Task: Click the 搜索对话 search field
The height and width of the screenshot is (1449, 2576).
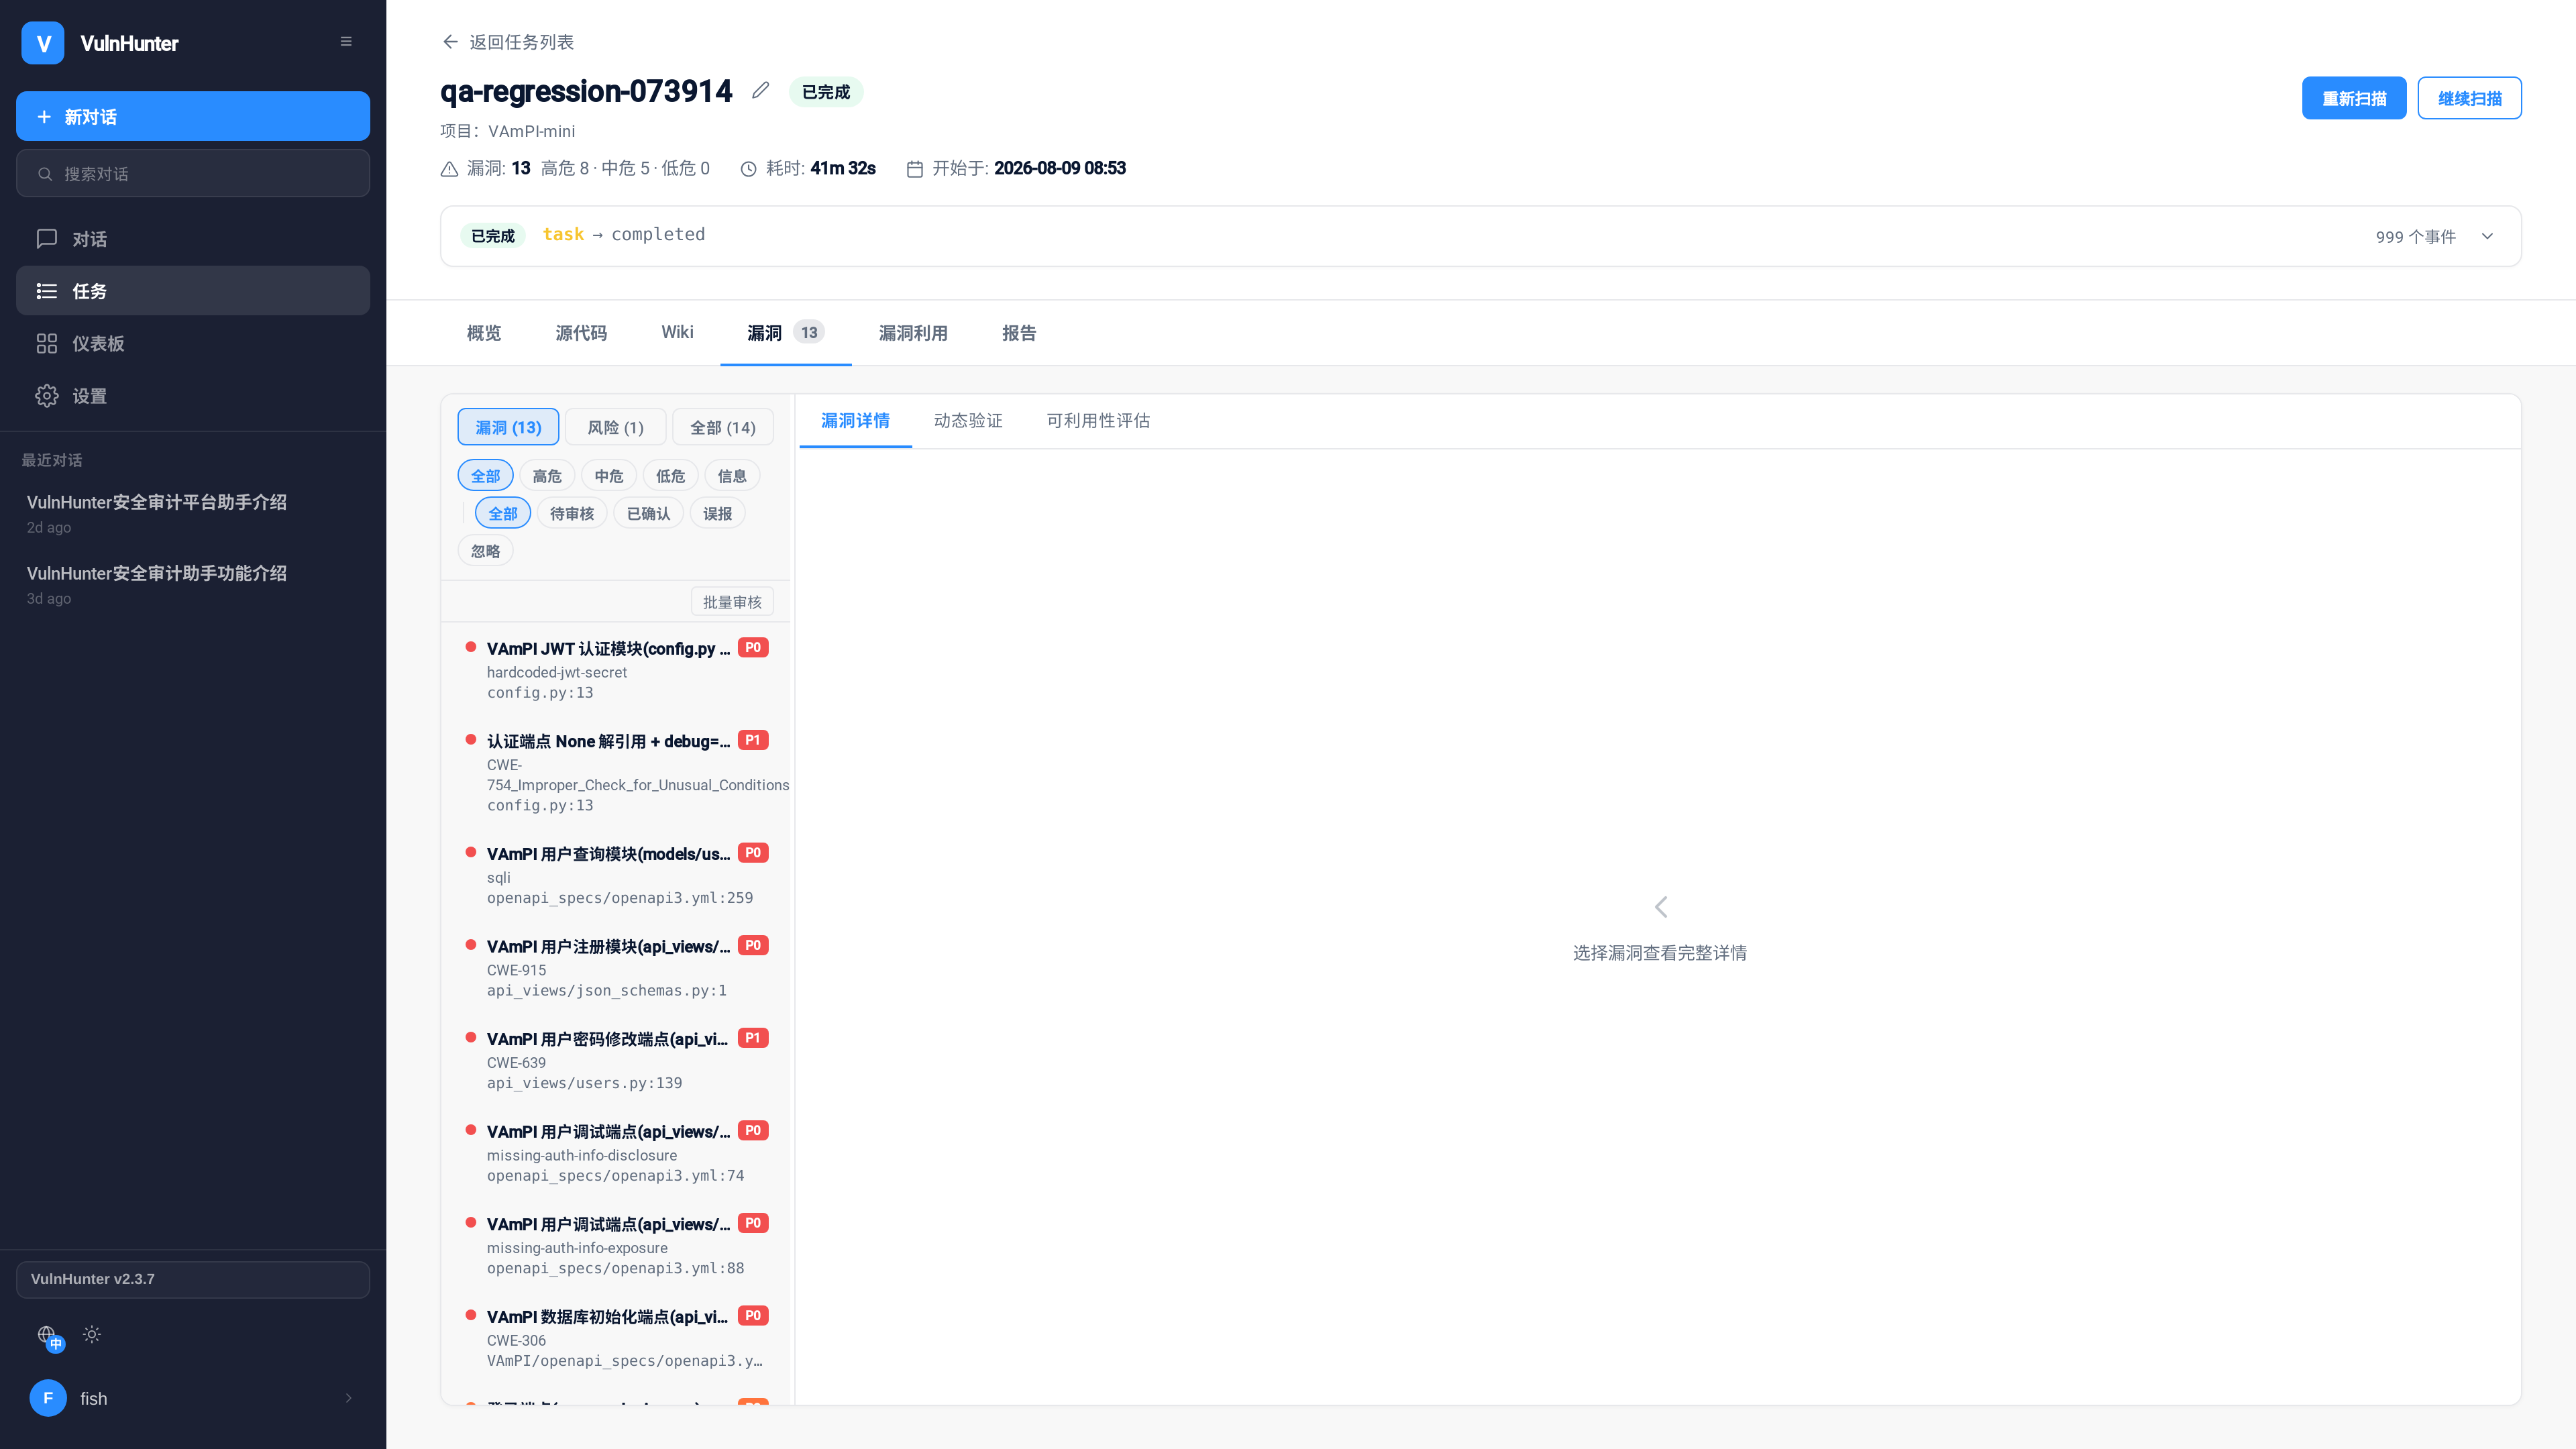Action: pyautogui.click(x=193, y=174)
